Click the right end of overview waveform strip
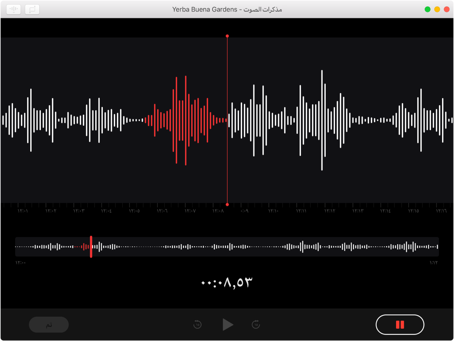The width and height of the screenshot is (454, 341). click(x=437, y=247)
